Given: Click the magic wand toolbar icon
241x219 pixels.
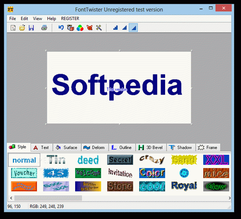Looking at the screenshot, I should click(x=98, y=28).
